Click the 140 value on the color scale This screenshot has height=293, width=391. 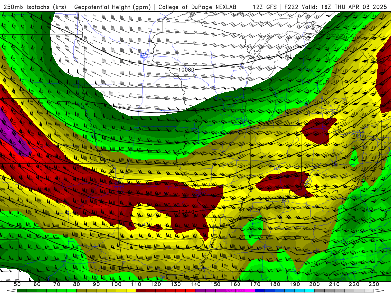pos(195,284)
